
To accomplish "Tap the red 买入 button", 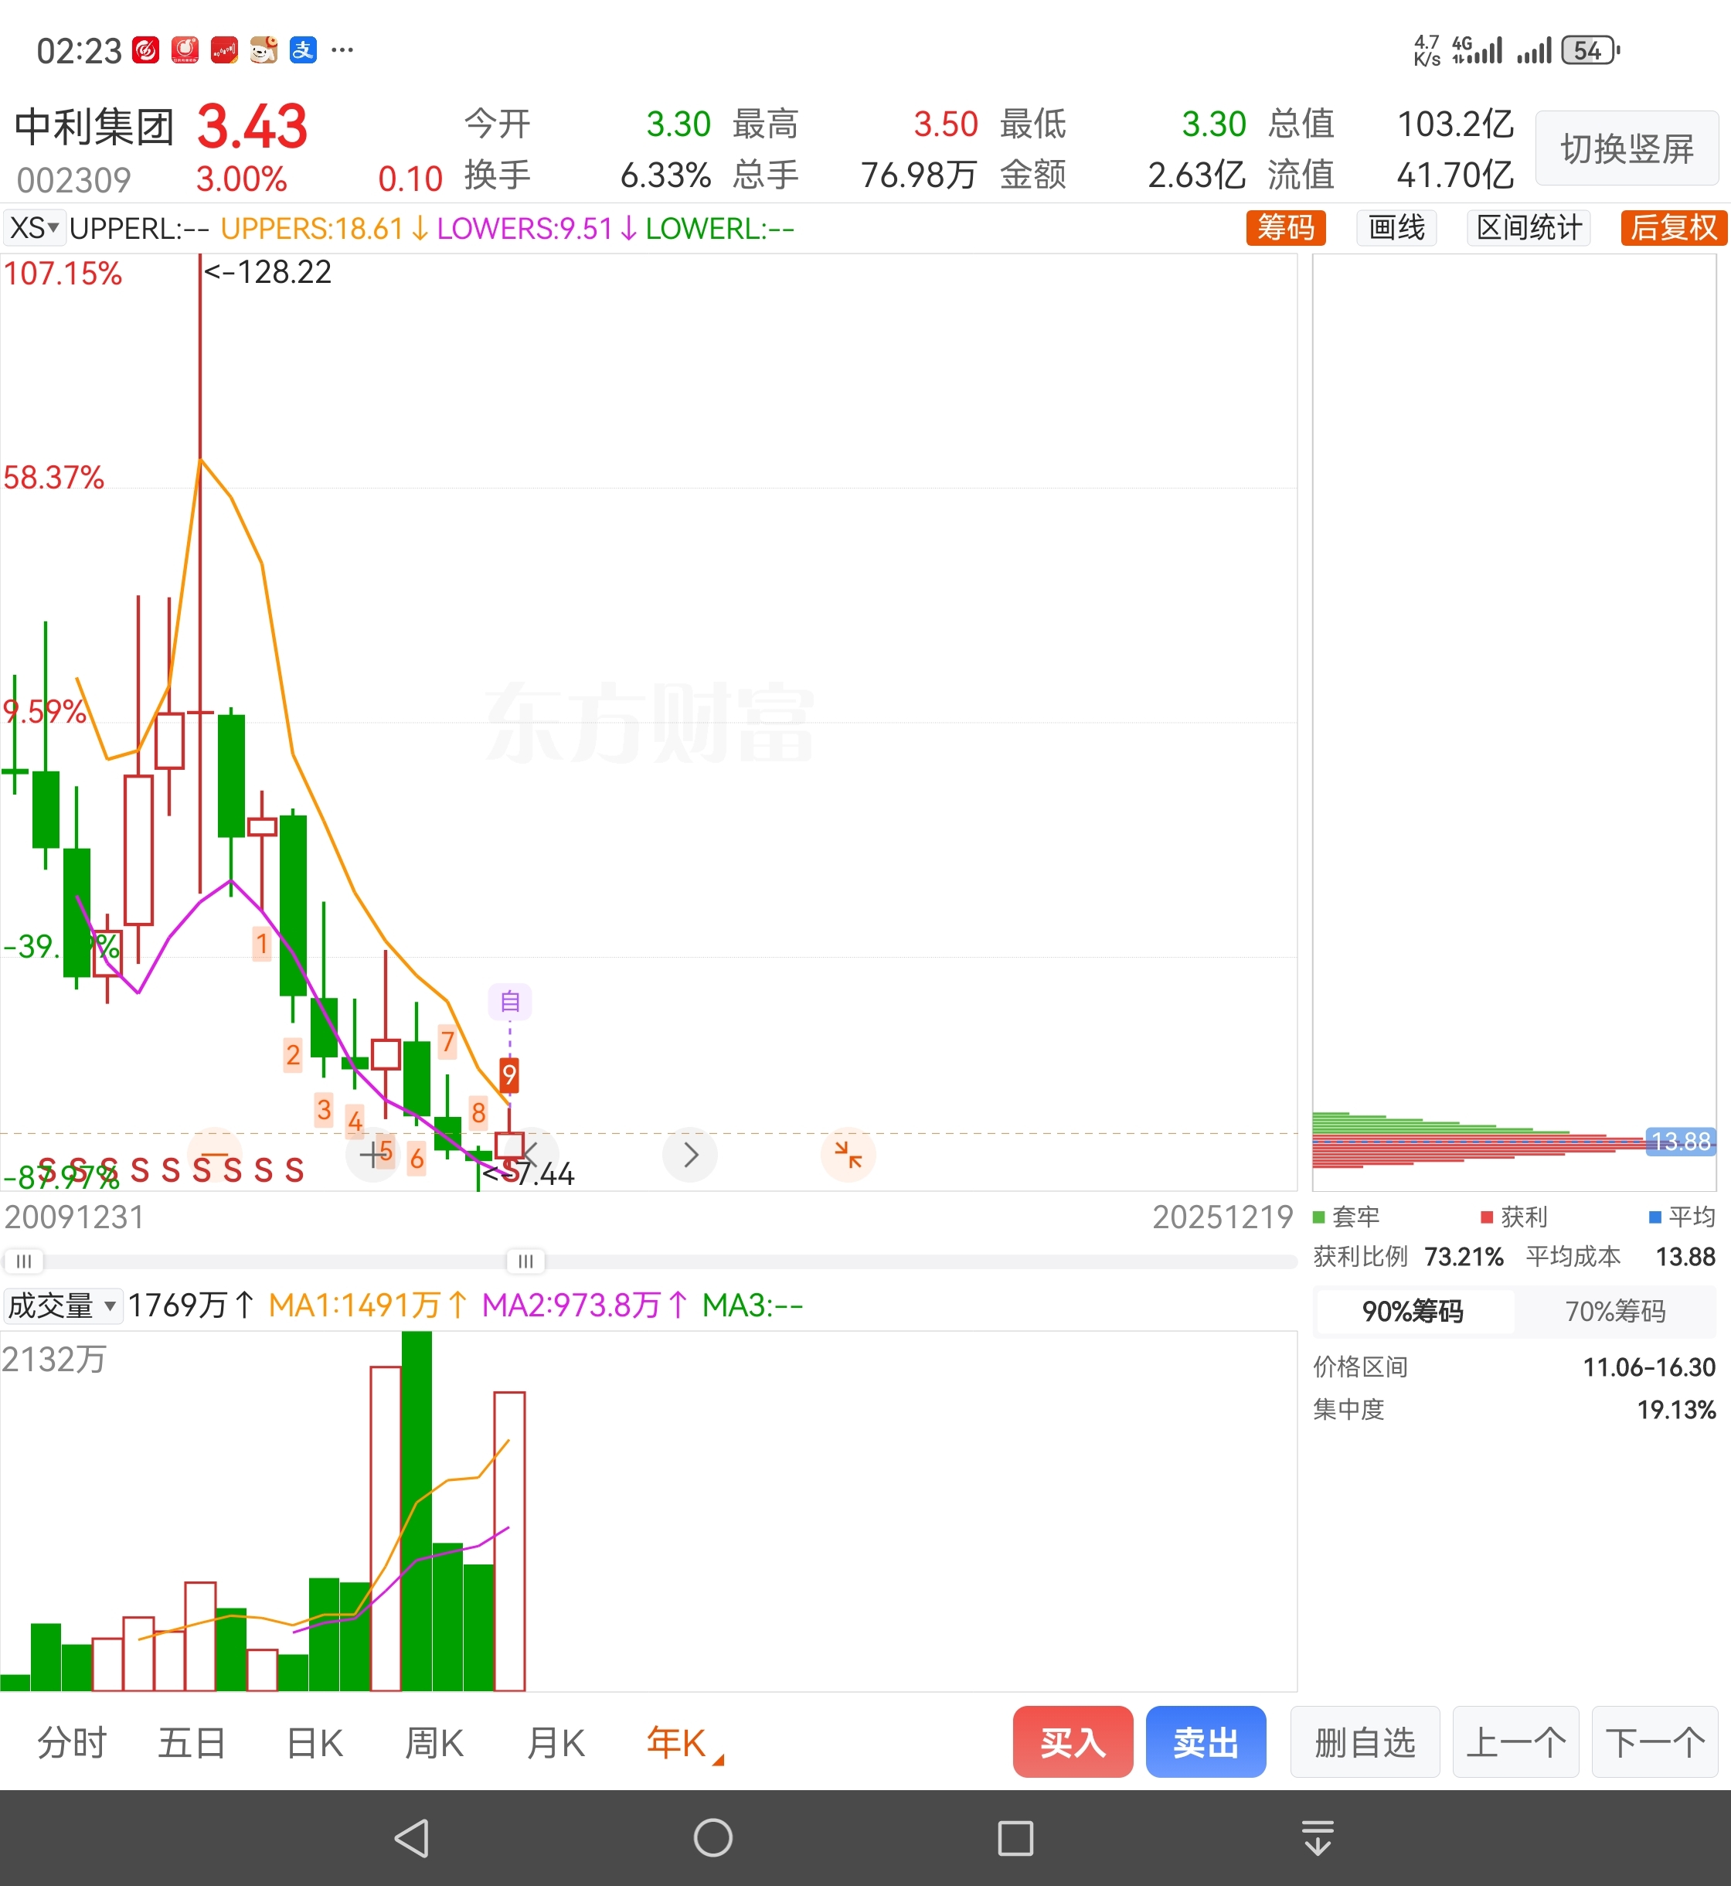I will tap(1073, 1741).
